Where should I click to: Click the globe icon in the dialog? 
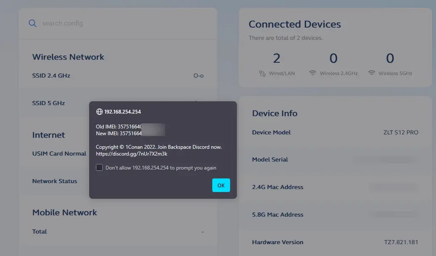click(x=99, y=111)
